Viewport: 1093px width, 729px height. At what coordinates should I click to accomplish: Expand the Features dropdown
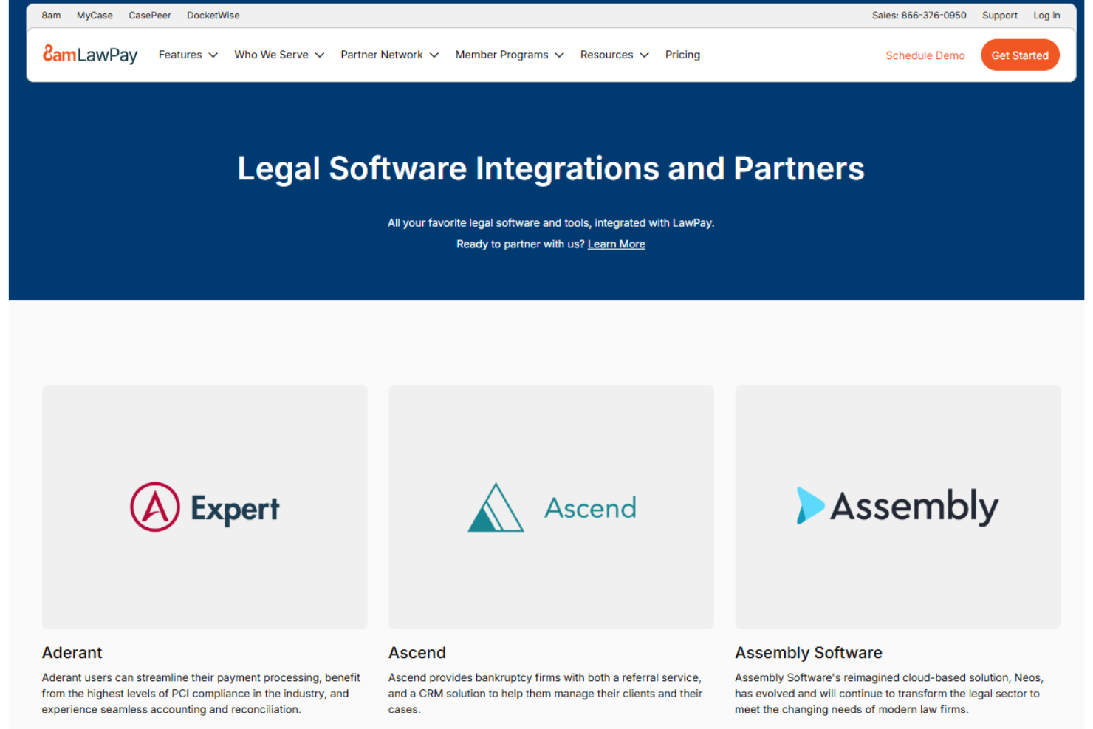pyautogui.click(x=188, y=55)
